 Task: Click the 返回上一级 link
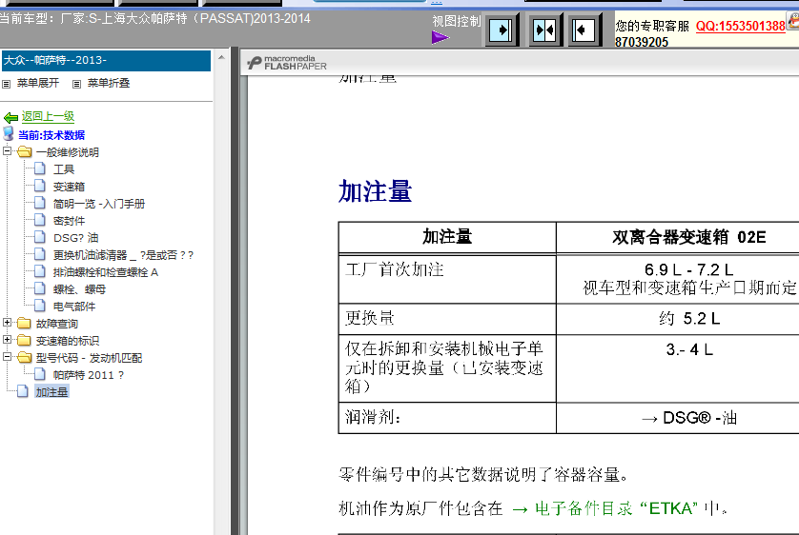pos(48,116)
